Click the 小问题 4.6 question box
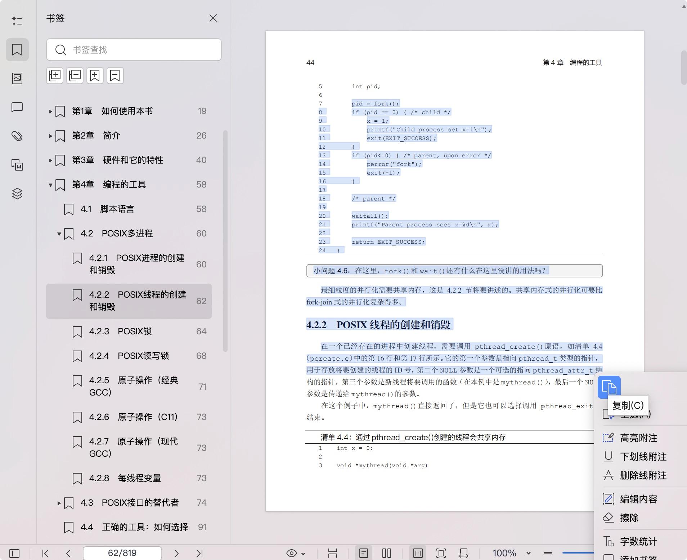The height and width of the screenshot is (560, 687). click(454, 271)
